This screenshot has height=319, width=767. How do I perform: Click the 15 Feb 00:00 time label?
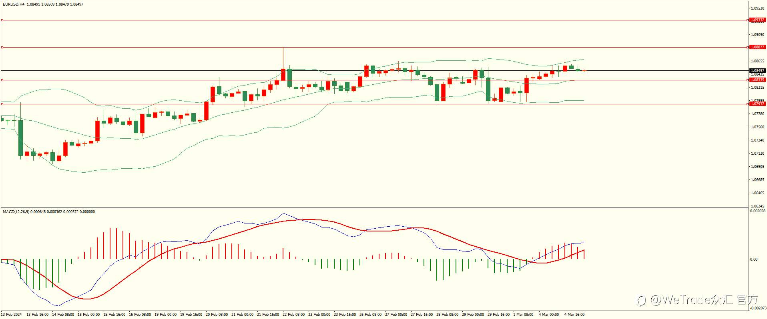click(89, 315)
